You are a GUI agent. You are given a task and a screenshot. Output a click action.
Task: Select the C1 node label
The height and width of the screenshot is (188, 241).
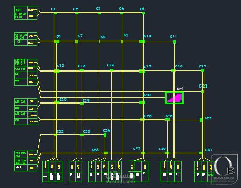click(53, 9)
